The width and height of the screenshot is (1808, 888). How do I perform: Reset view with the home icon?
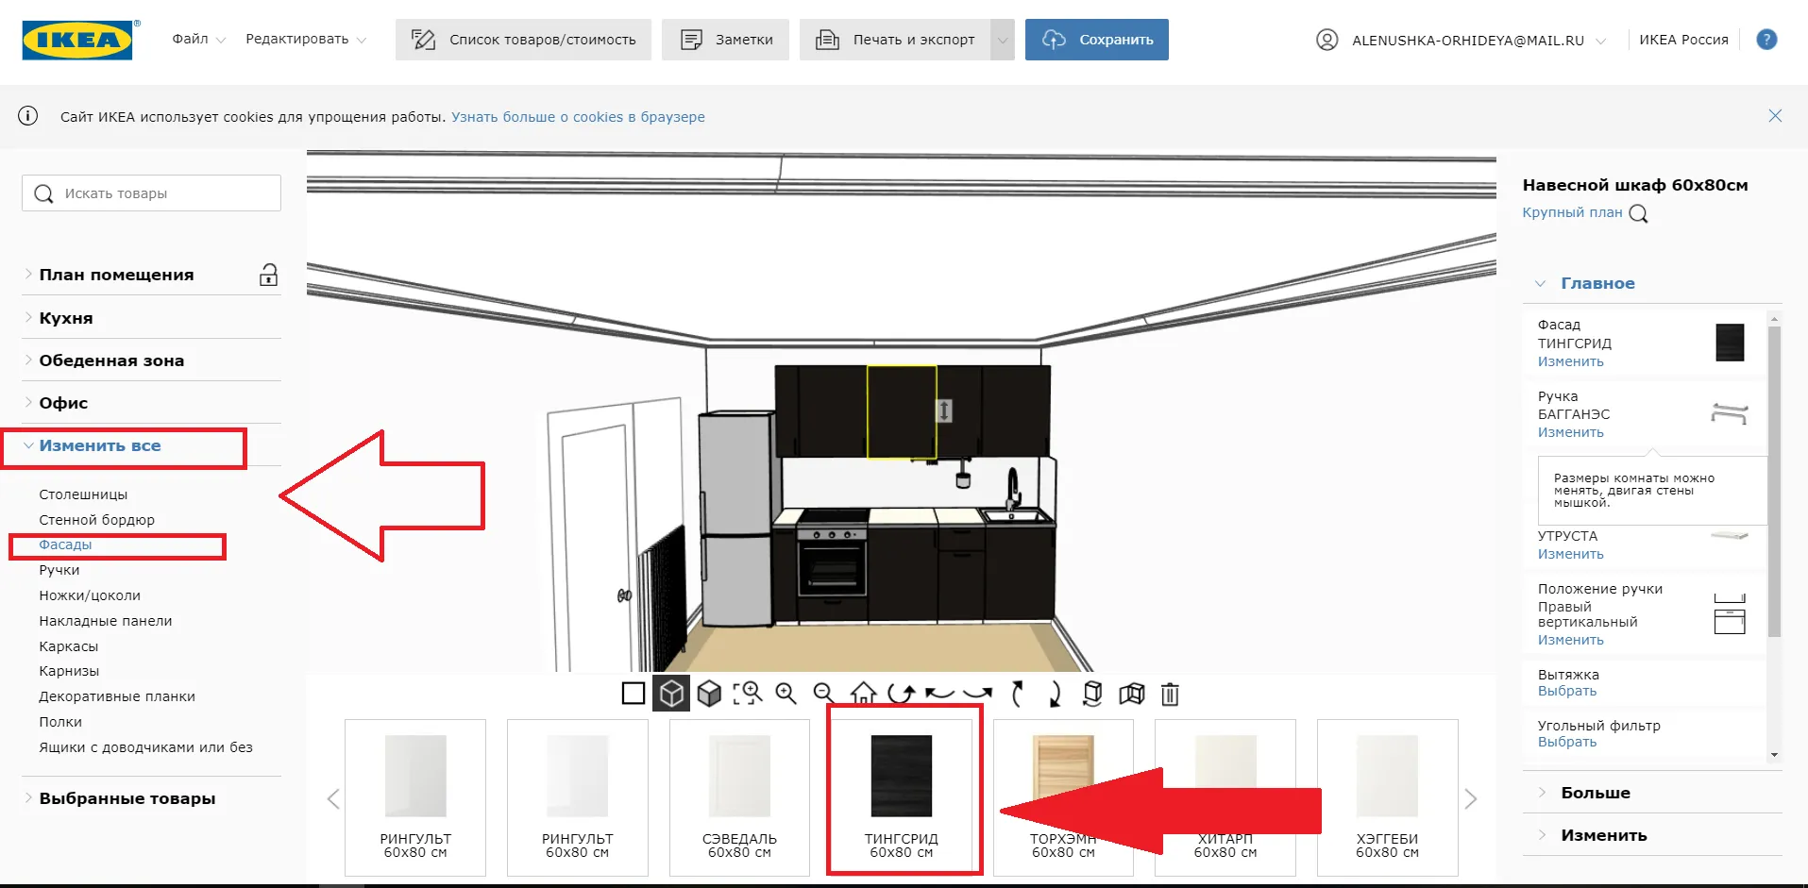[863, 695]
